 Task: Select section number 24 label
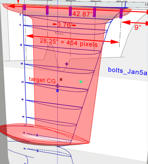(x=23, y=82)
